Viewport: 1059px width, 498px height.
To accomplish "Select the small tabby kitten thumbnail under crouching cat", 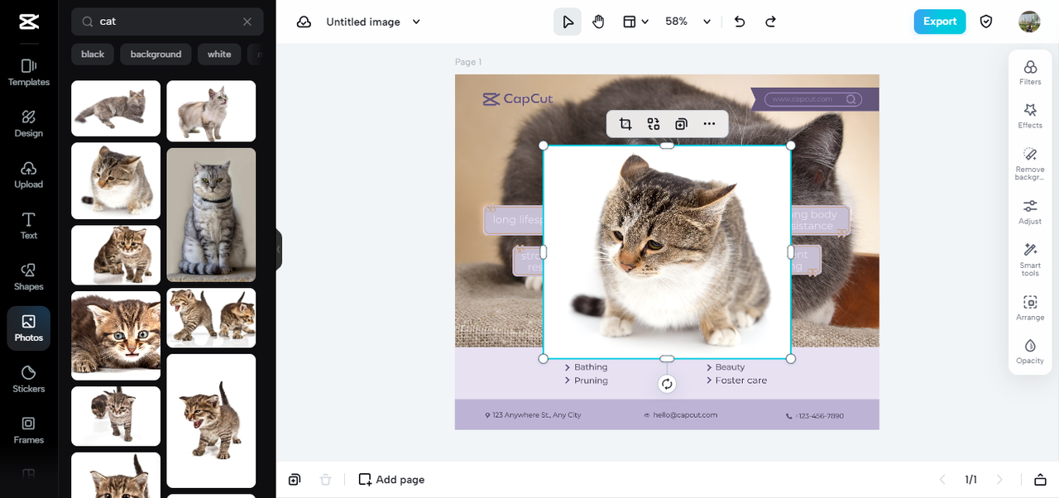I will click(x=116, y=256).
